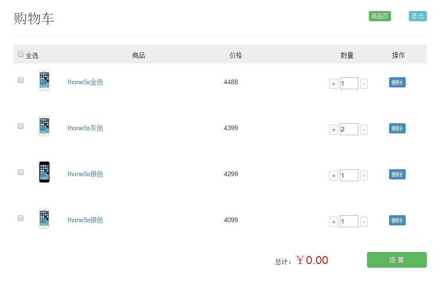The height and width of the screenshot is (287, 447).
Task: Open the Ihone5s金色 product thumbnail
Action: click(44, 80)
